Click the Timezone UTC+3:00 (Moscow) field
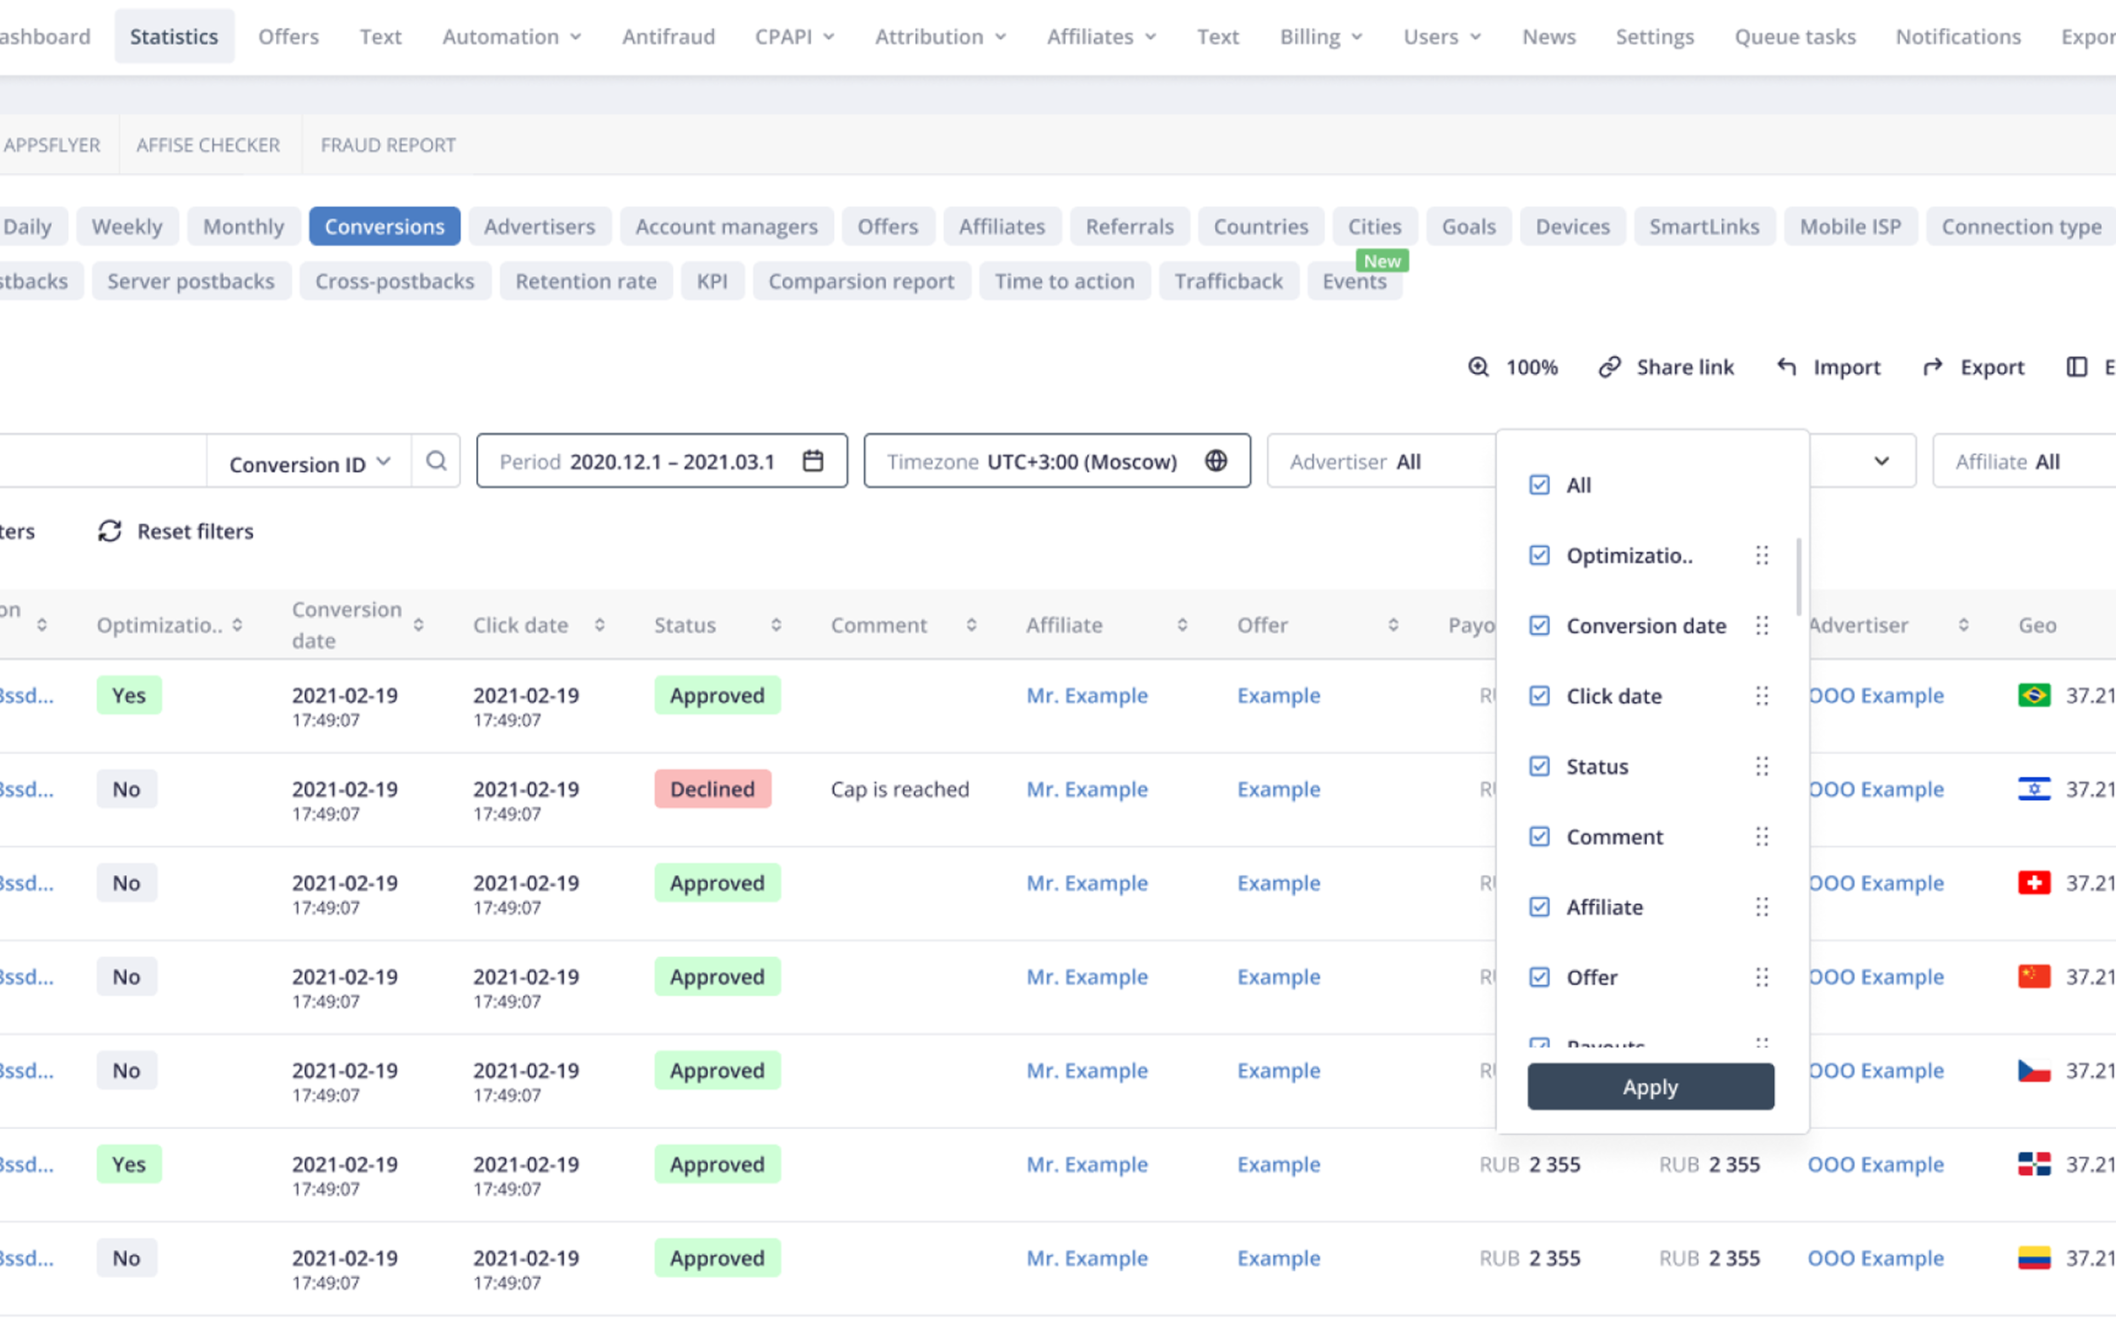The image size is (2116, 1323). tap(1057, 460)
